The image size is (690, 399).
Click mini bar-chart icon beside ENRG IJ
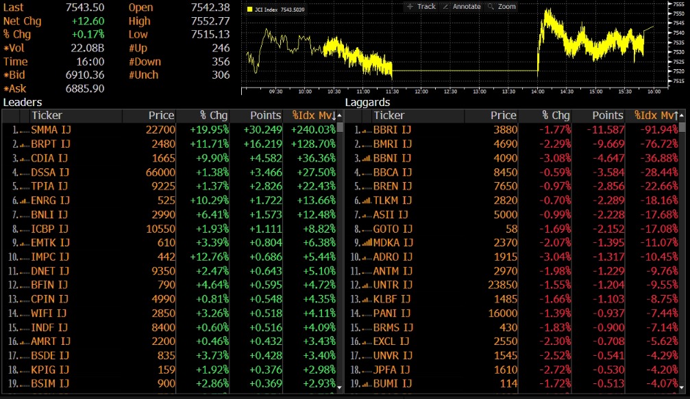(x=25, y=201)
